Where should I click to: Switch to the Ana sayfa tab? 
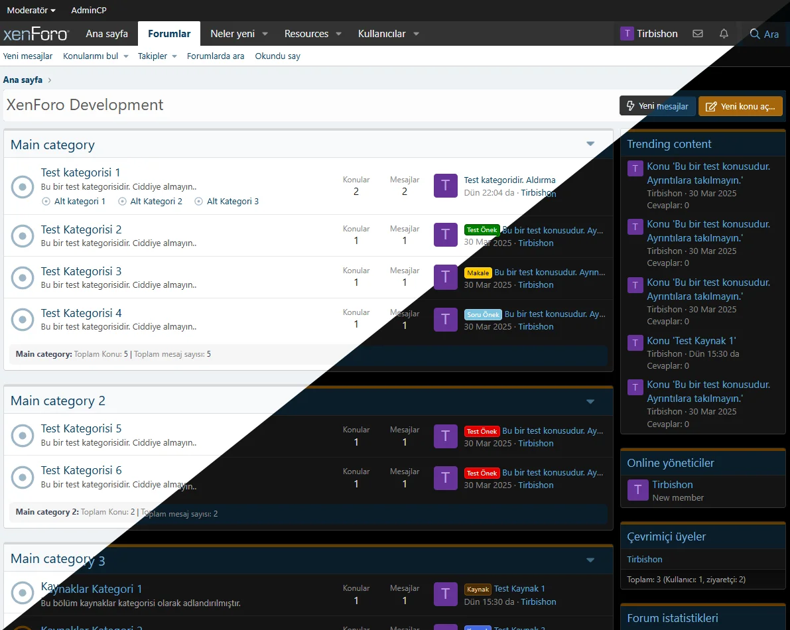[107, 34]
